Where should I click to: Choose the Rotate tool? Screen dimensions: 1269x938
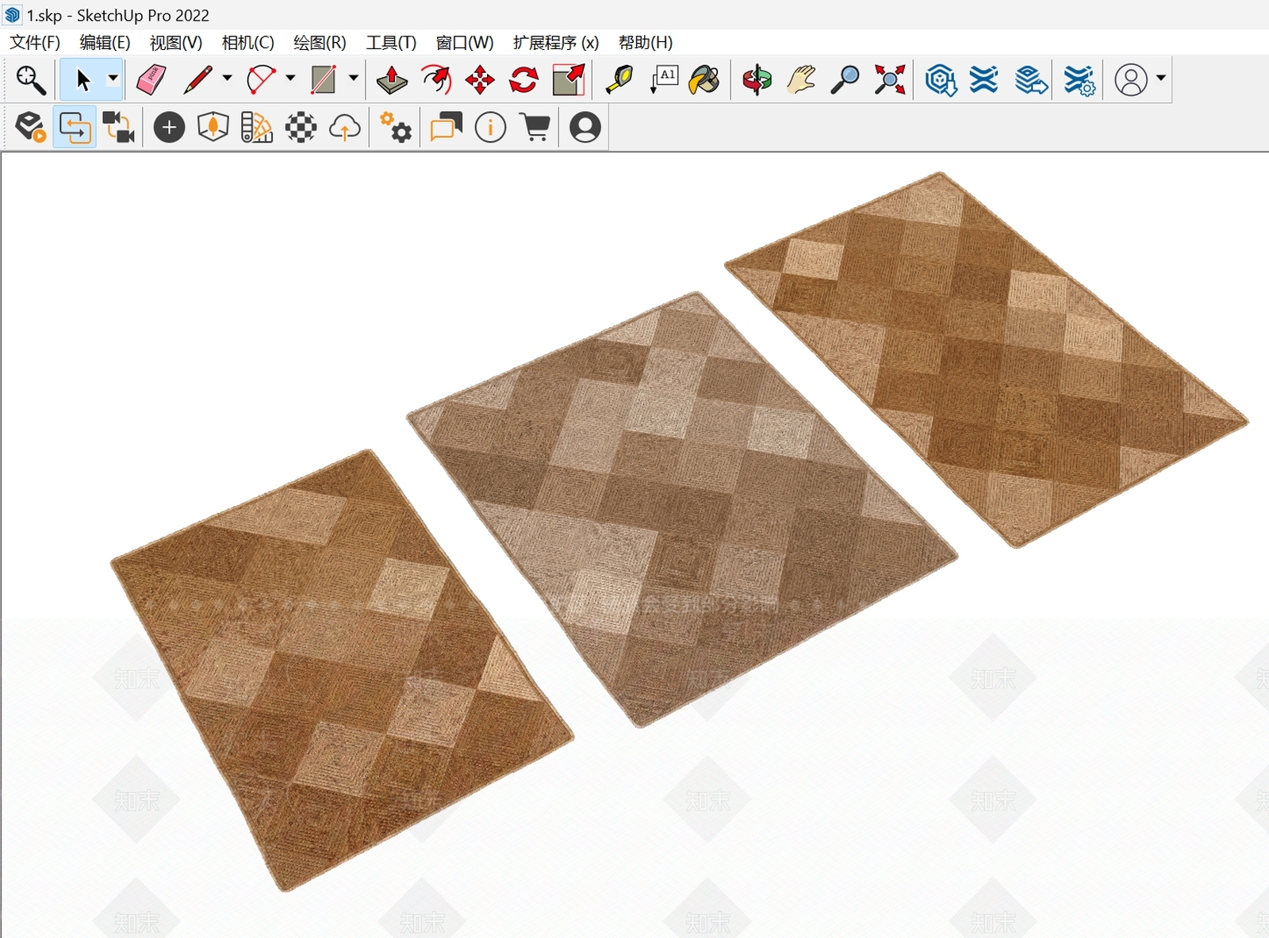click(523, 79)
